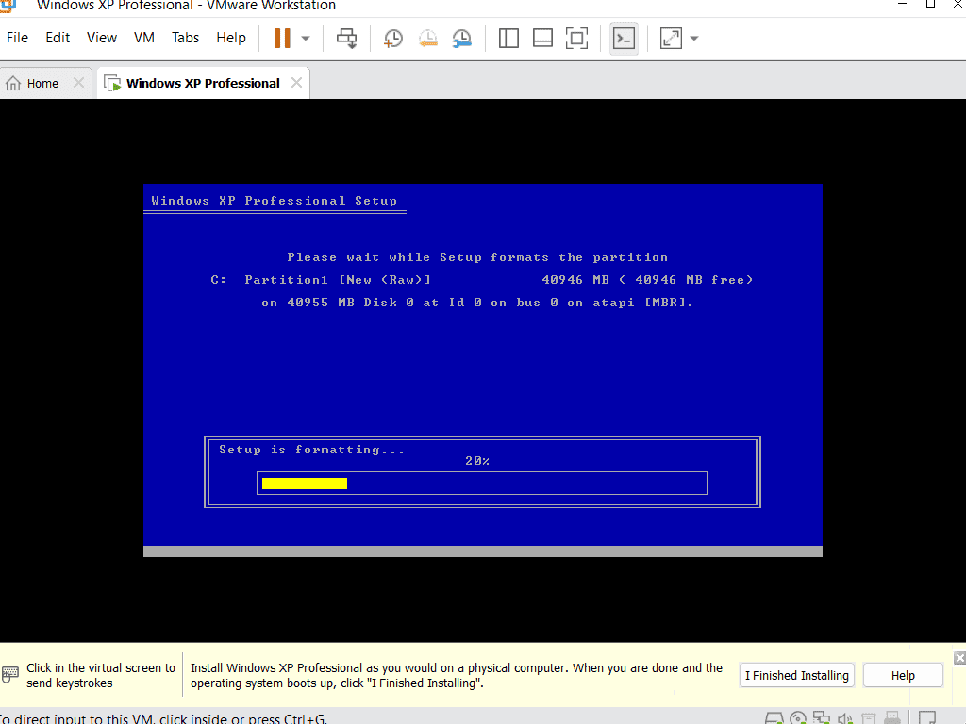The width and height of the screenshot is (966, 724).
Task: Open the VM menu
Action: [x=144, y=38]
